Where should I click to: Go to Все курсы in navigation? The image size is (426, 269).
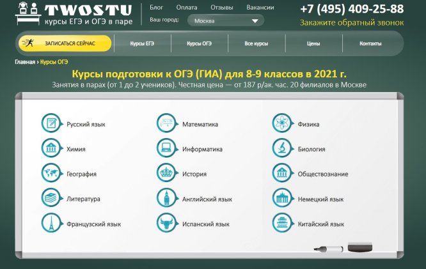(x=256, y=43)
